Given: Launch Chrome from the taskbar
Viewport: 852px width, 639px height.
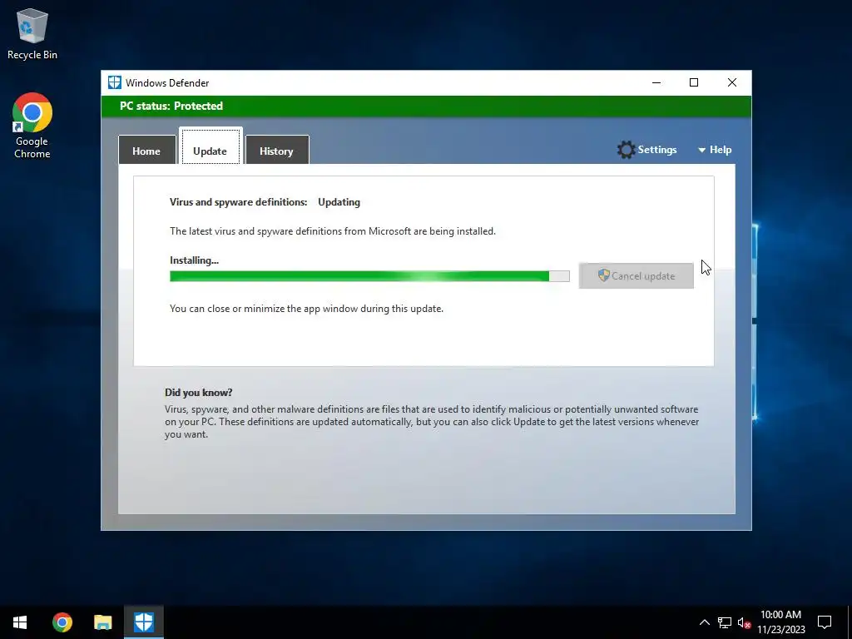Looking at the screenshot, I should click(x=62, y=622).
